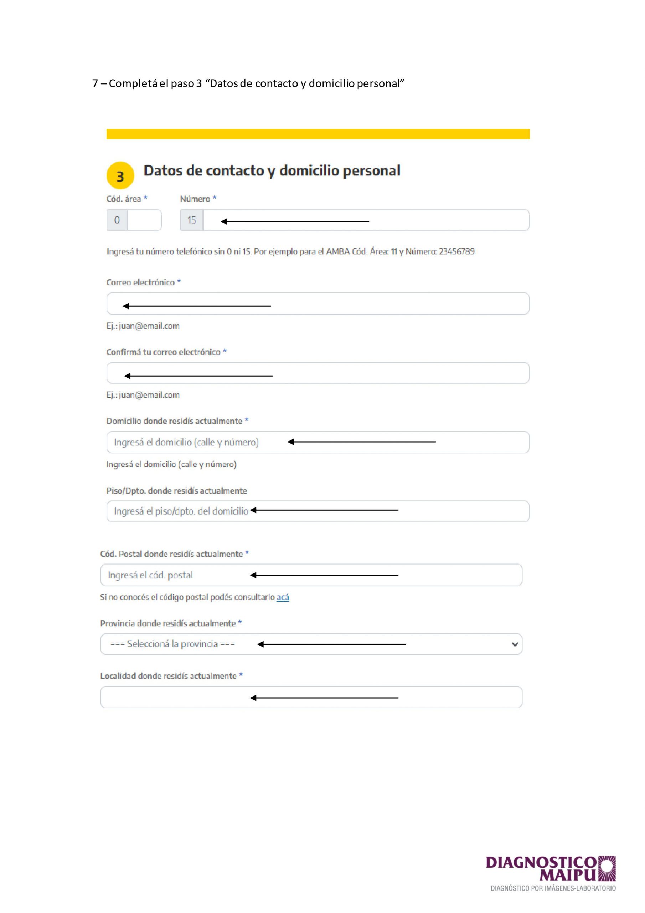Click the Confirmá tu correo electrónico field

(318, 373)
